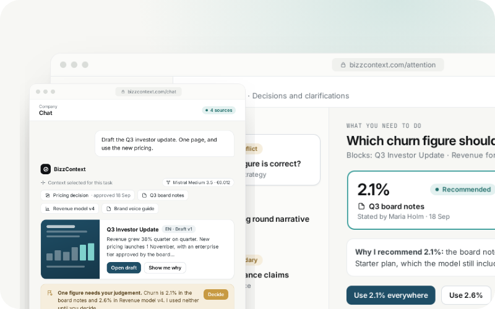This screenshot has height=309, width=495.
Task: Choose Use 2.1% everywhere
Action: (391, 295)
